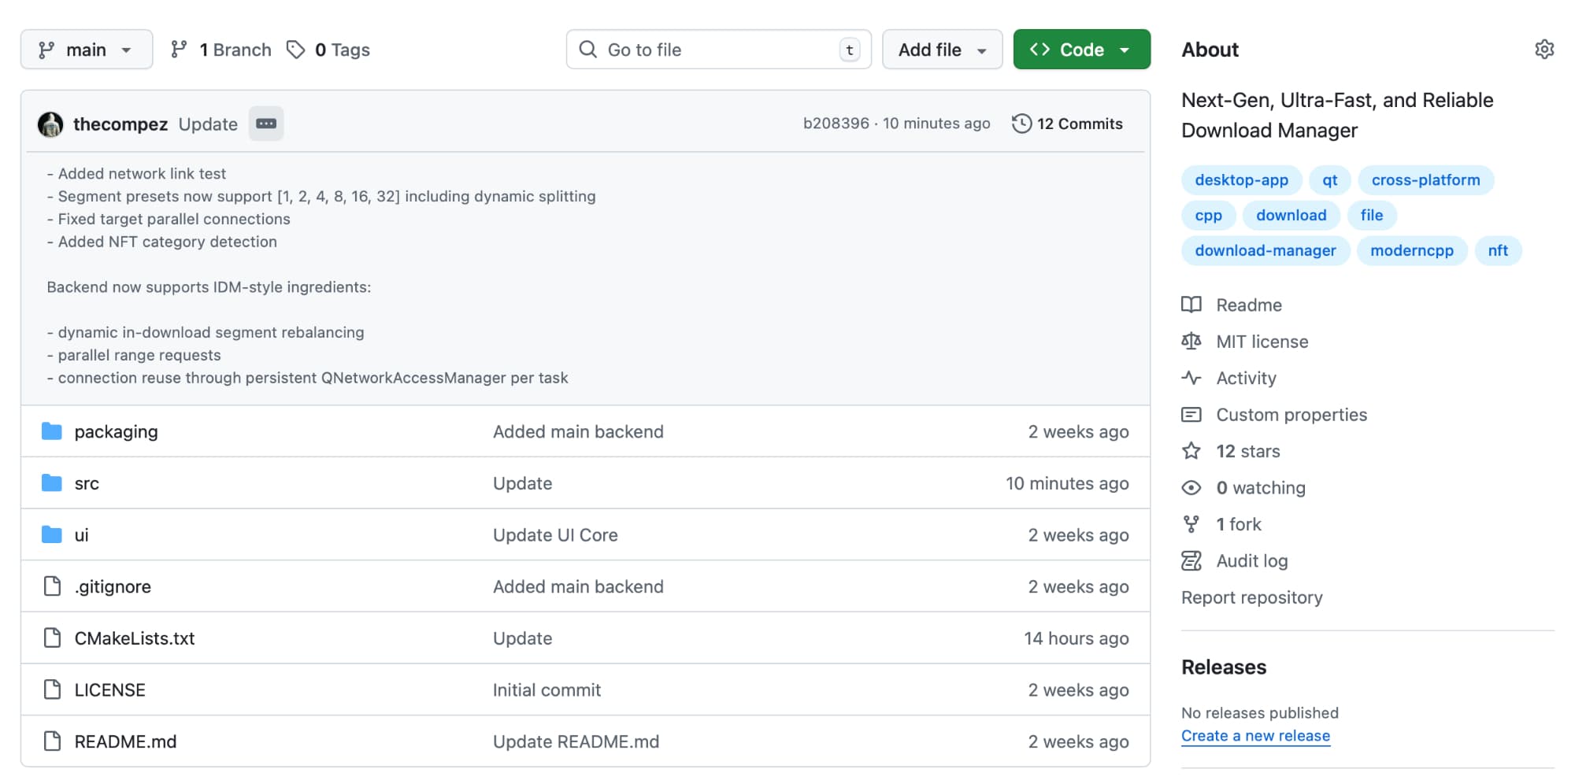This screenshot has width=1575, height=780.
Task: Open the Activity pulse icon
Action: pos(1191,378)
